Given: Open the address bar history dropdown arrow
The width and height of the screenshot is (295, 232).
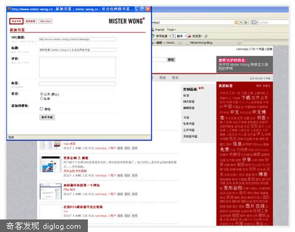Looking at the screenshot, I should click(241, 22).
